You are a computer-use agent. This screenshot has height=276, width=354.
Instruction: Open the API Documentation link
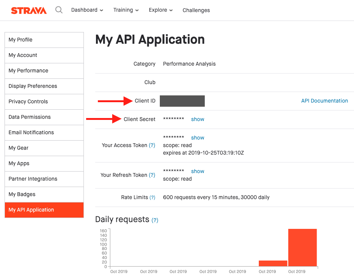325,101
